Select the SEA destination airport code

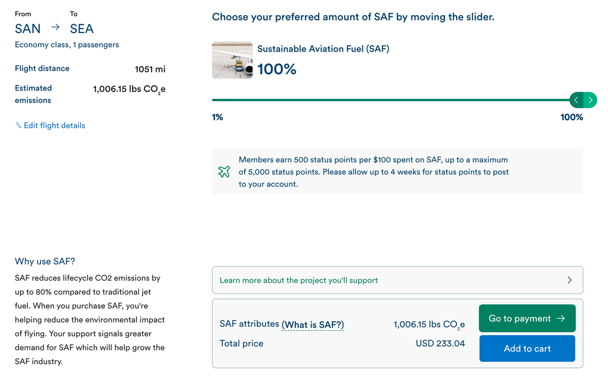tap(82, 29)
